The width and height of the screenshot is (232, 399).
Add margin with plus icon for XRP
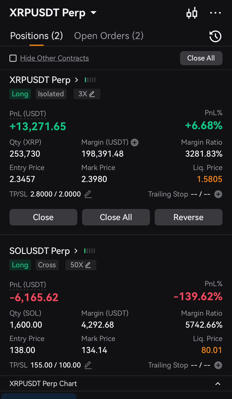[x=135, y=143]
